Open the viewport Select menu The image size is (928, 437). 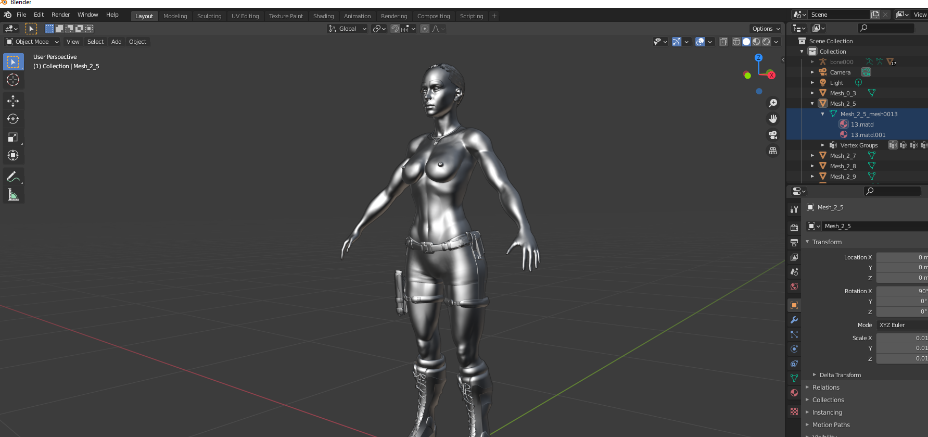pyautogui.click(x=95, y=42)
